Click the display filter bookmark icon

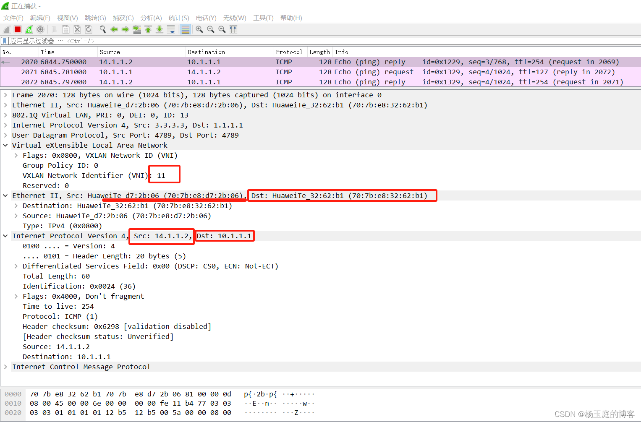pyautogui.click(x=5, y=41)
